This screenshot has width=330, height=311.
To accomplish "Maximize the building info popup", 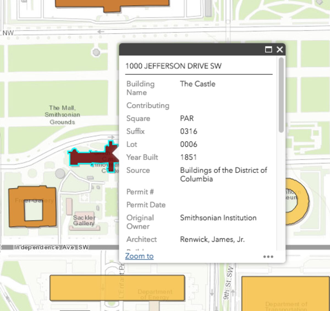I will [268, 50].
